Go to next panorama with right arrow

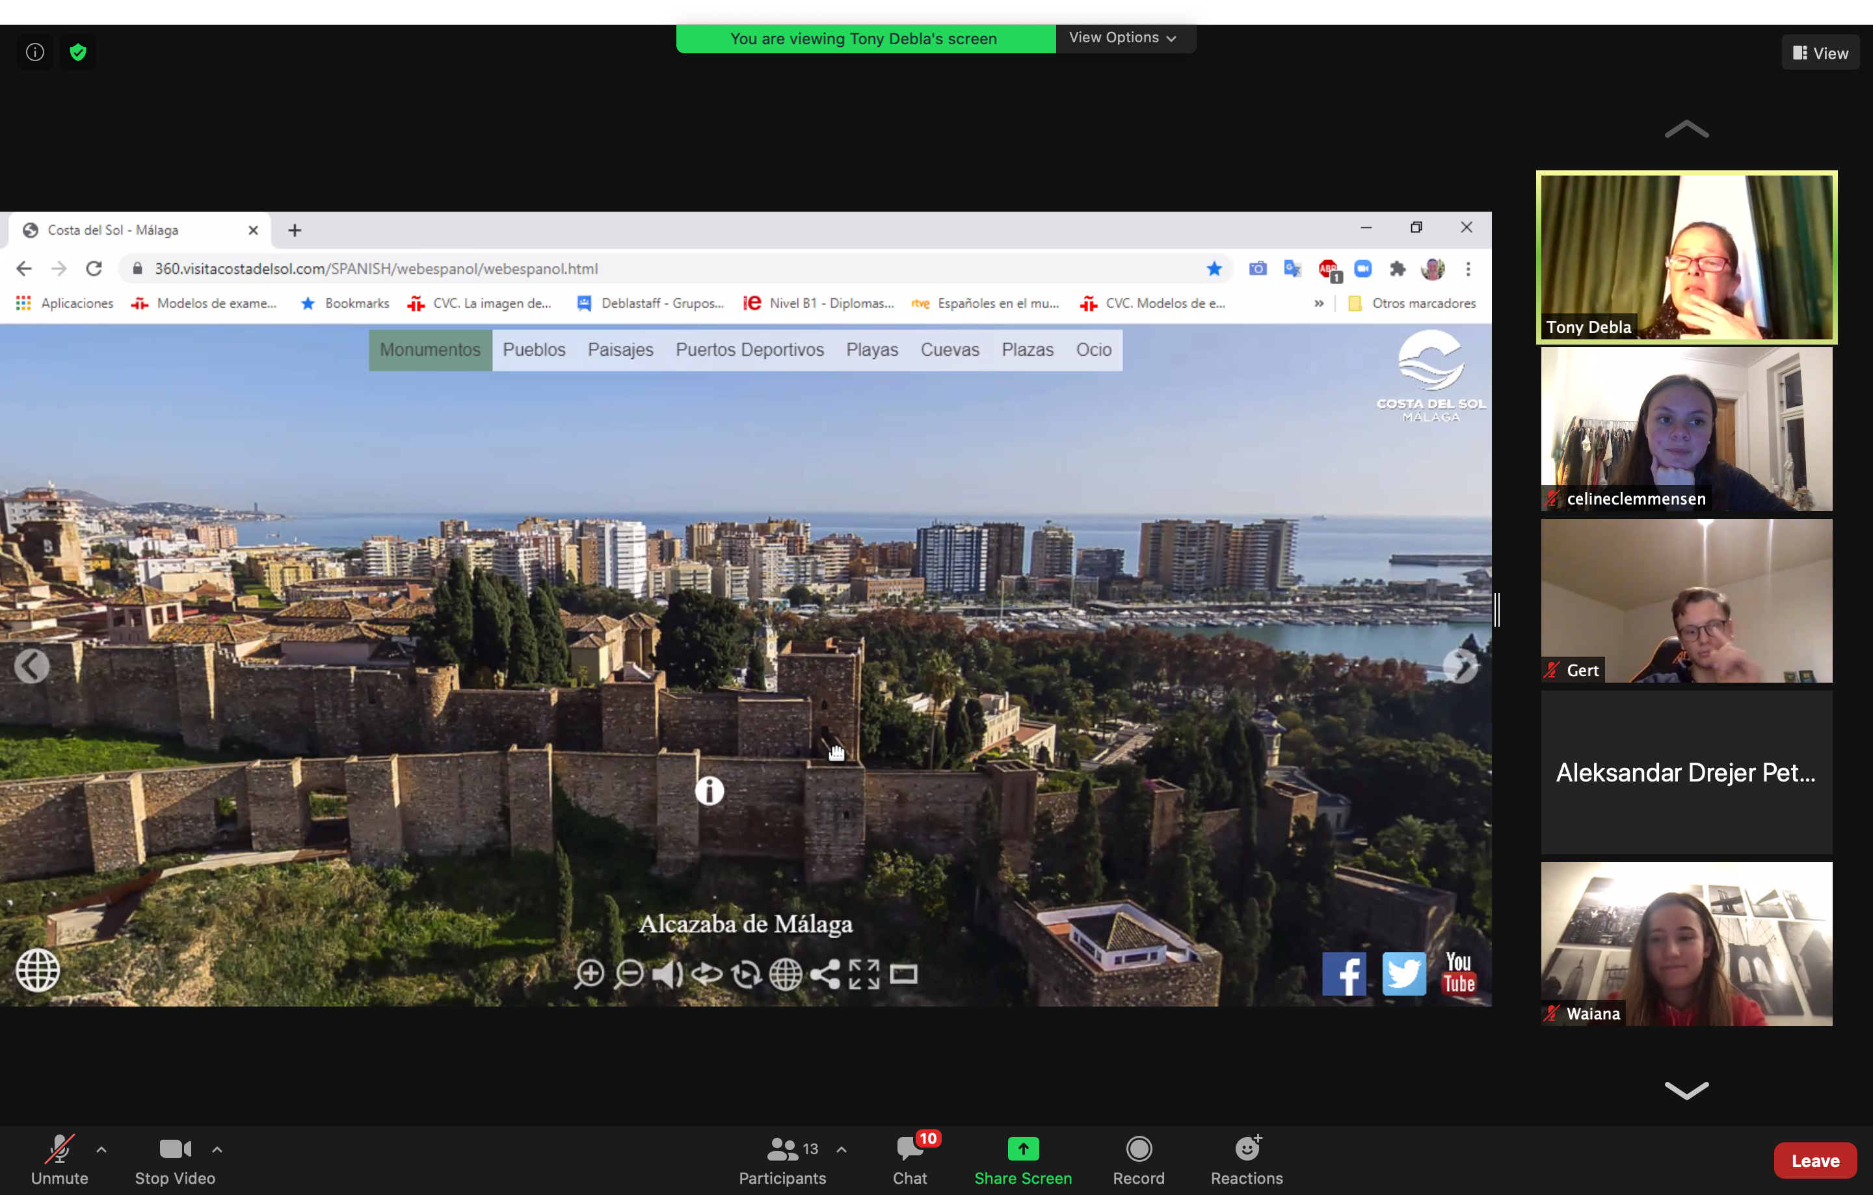pos(1460,666)
